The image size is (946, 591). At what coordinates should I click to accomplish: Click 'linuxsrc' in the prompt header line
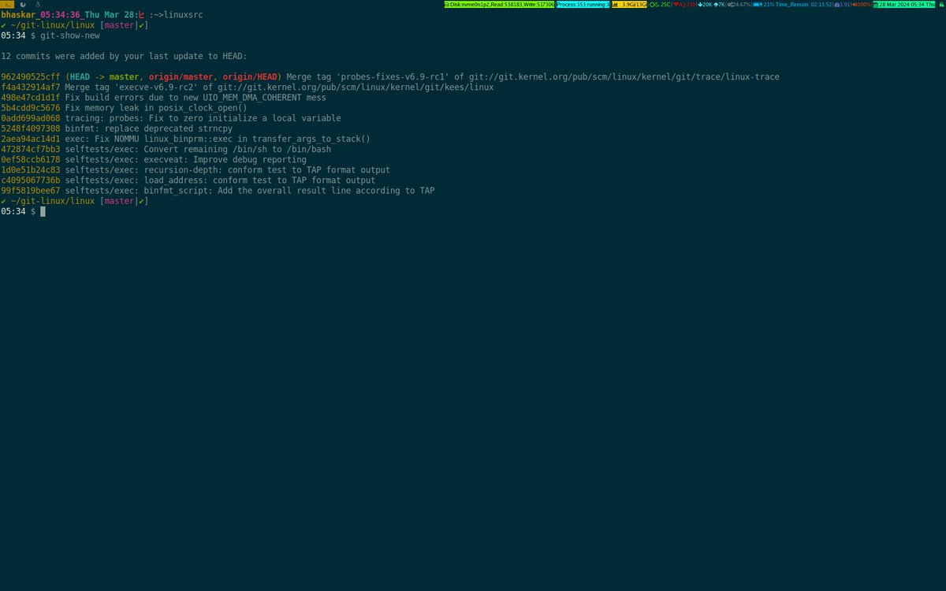point(183,15)
